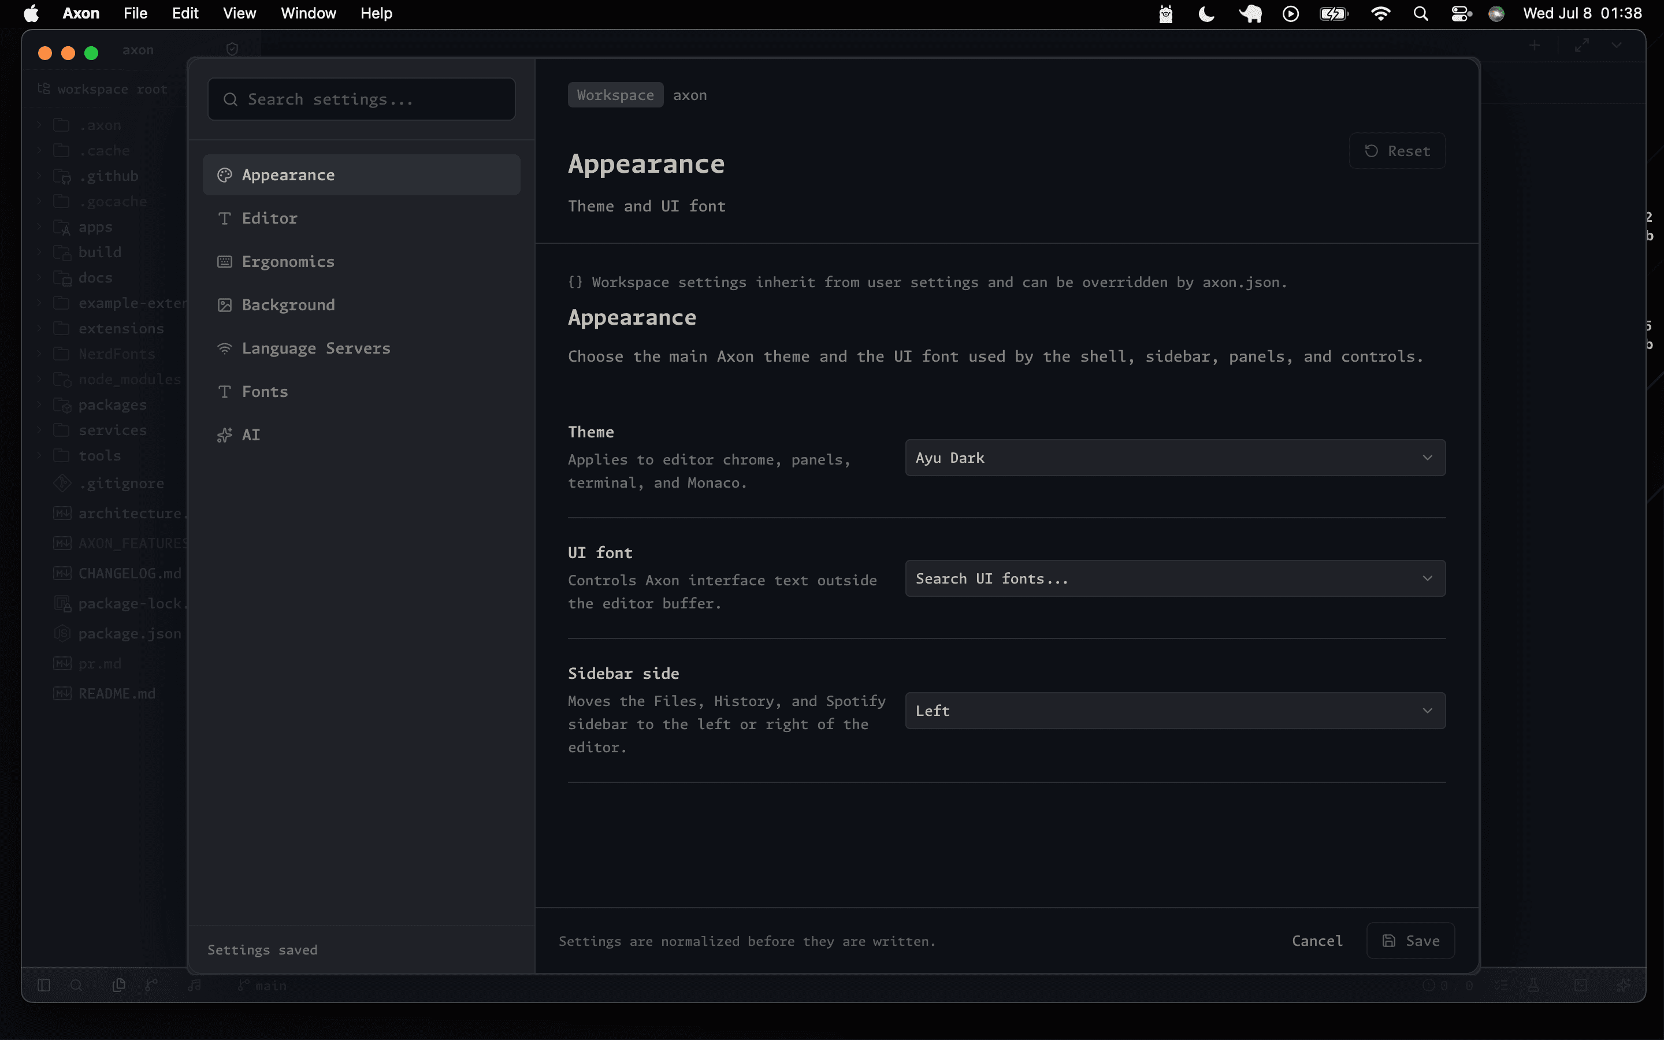Click the Search settings input field

click(361, 99)
